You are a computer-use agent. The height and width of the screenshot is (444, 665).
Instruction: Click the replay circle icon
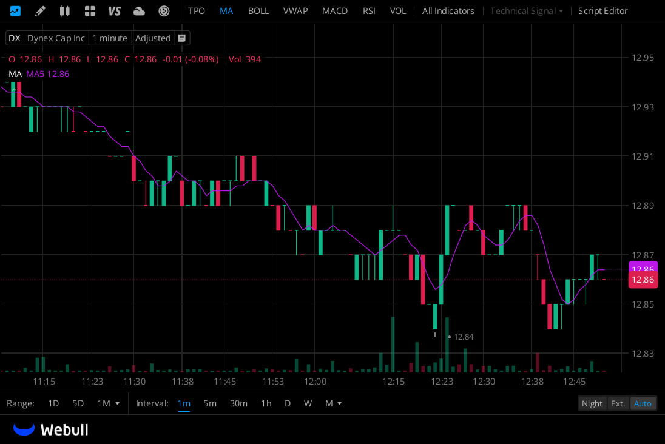(164, 10)
